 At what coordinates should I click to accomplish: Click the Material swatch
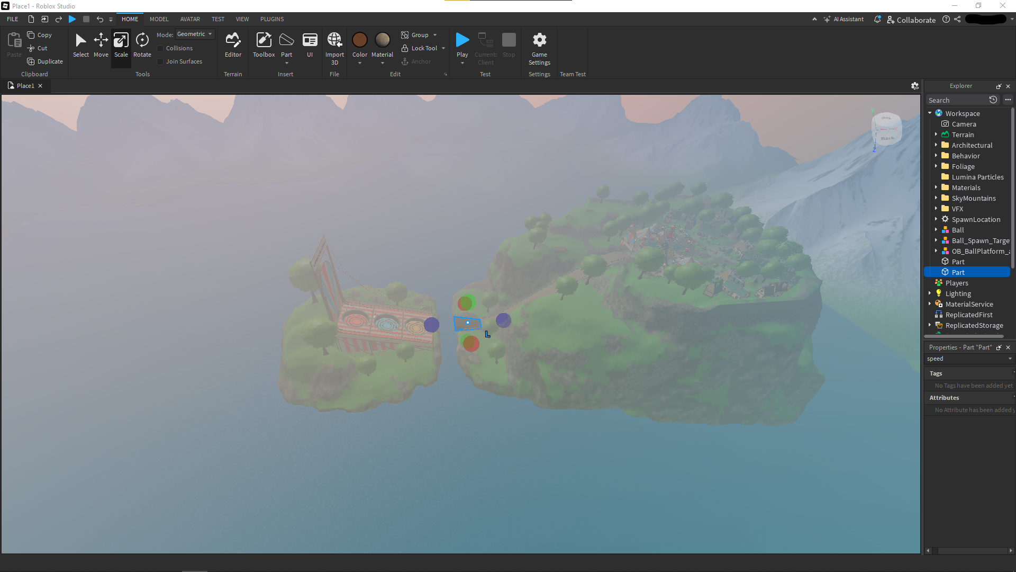(383, 40)
